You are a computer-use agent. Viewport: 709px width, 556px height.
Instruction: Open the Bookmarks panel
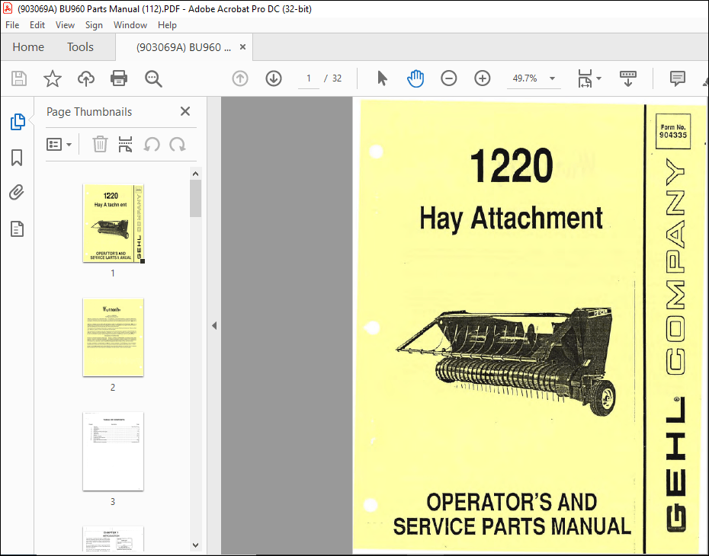click(17, 157)
